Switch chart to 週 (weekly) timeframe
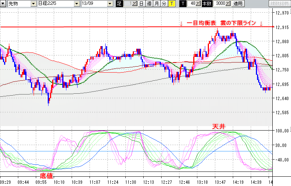 coord(149,4)
